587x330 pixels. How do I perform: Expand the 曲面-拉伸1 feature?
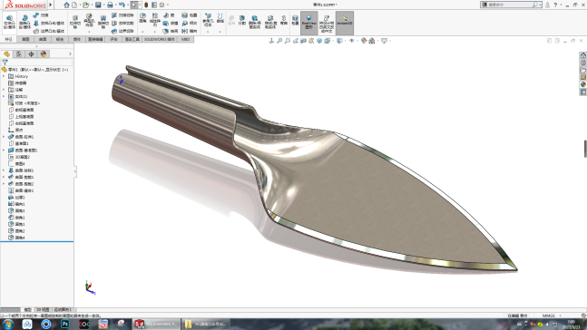click(x=4, y=137)
